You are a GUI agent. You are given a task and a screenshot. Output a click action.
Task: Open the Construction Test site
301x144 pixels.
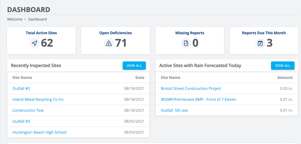coord(28,110)
